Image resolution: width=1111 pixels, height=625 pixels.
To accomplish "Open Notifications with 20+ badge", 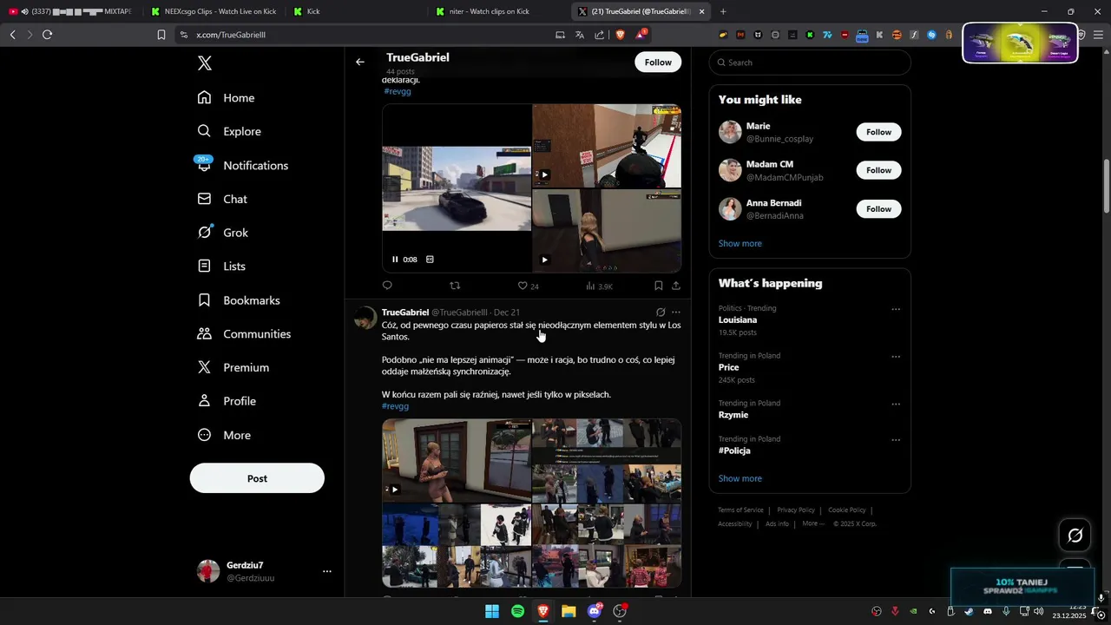I will click(x=242, y=165).
